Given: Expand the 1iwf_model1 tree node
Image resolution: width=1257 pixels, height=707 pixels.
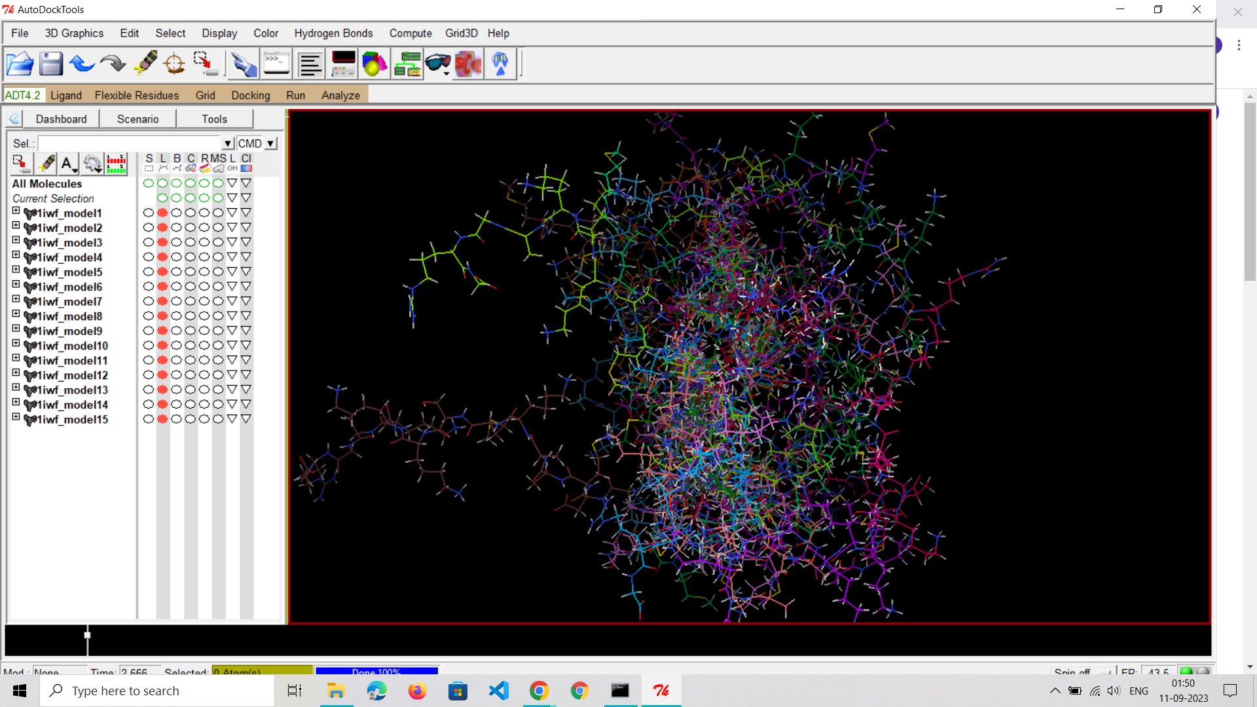Looking at the screenshot, I should point(16,211).
